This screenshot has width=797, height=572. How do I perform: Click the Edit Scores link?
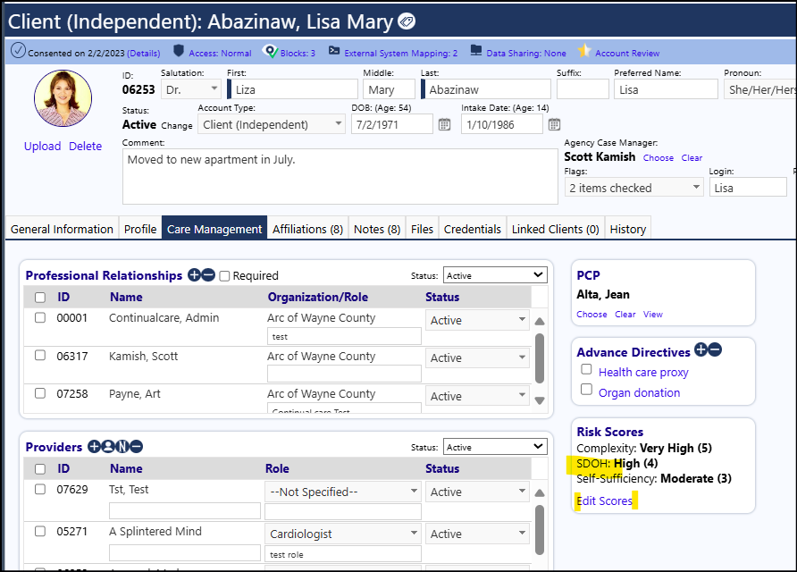coord(604,500)
